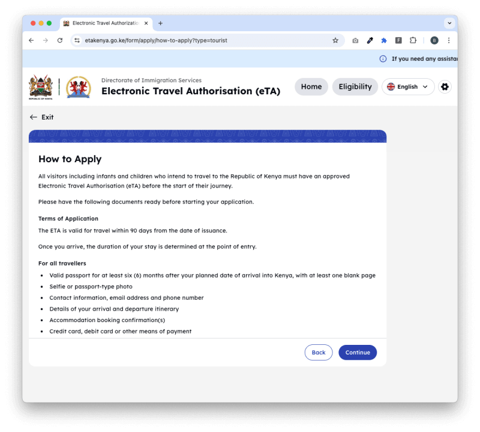Click Exit link with left arrow
The width and height of the screenshot is (480, 432).
[41, 117]
